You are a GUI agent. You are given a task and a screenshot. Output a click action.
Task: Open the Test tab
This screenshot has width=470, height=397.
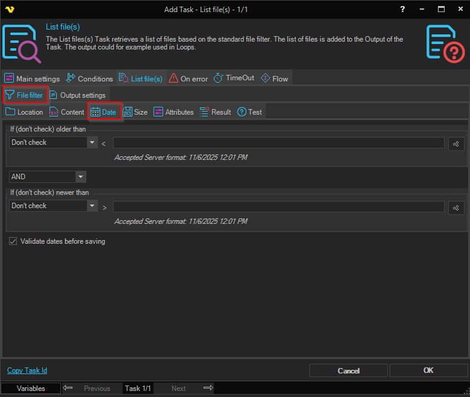(x=249, y=112)
